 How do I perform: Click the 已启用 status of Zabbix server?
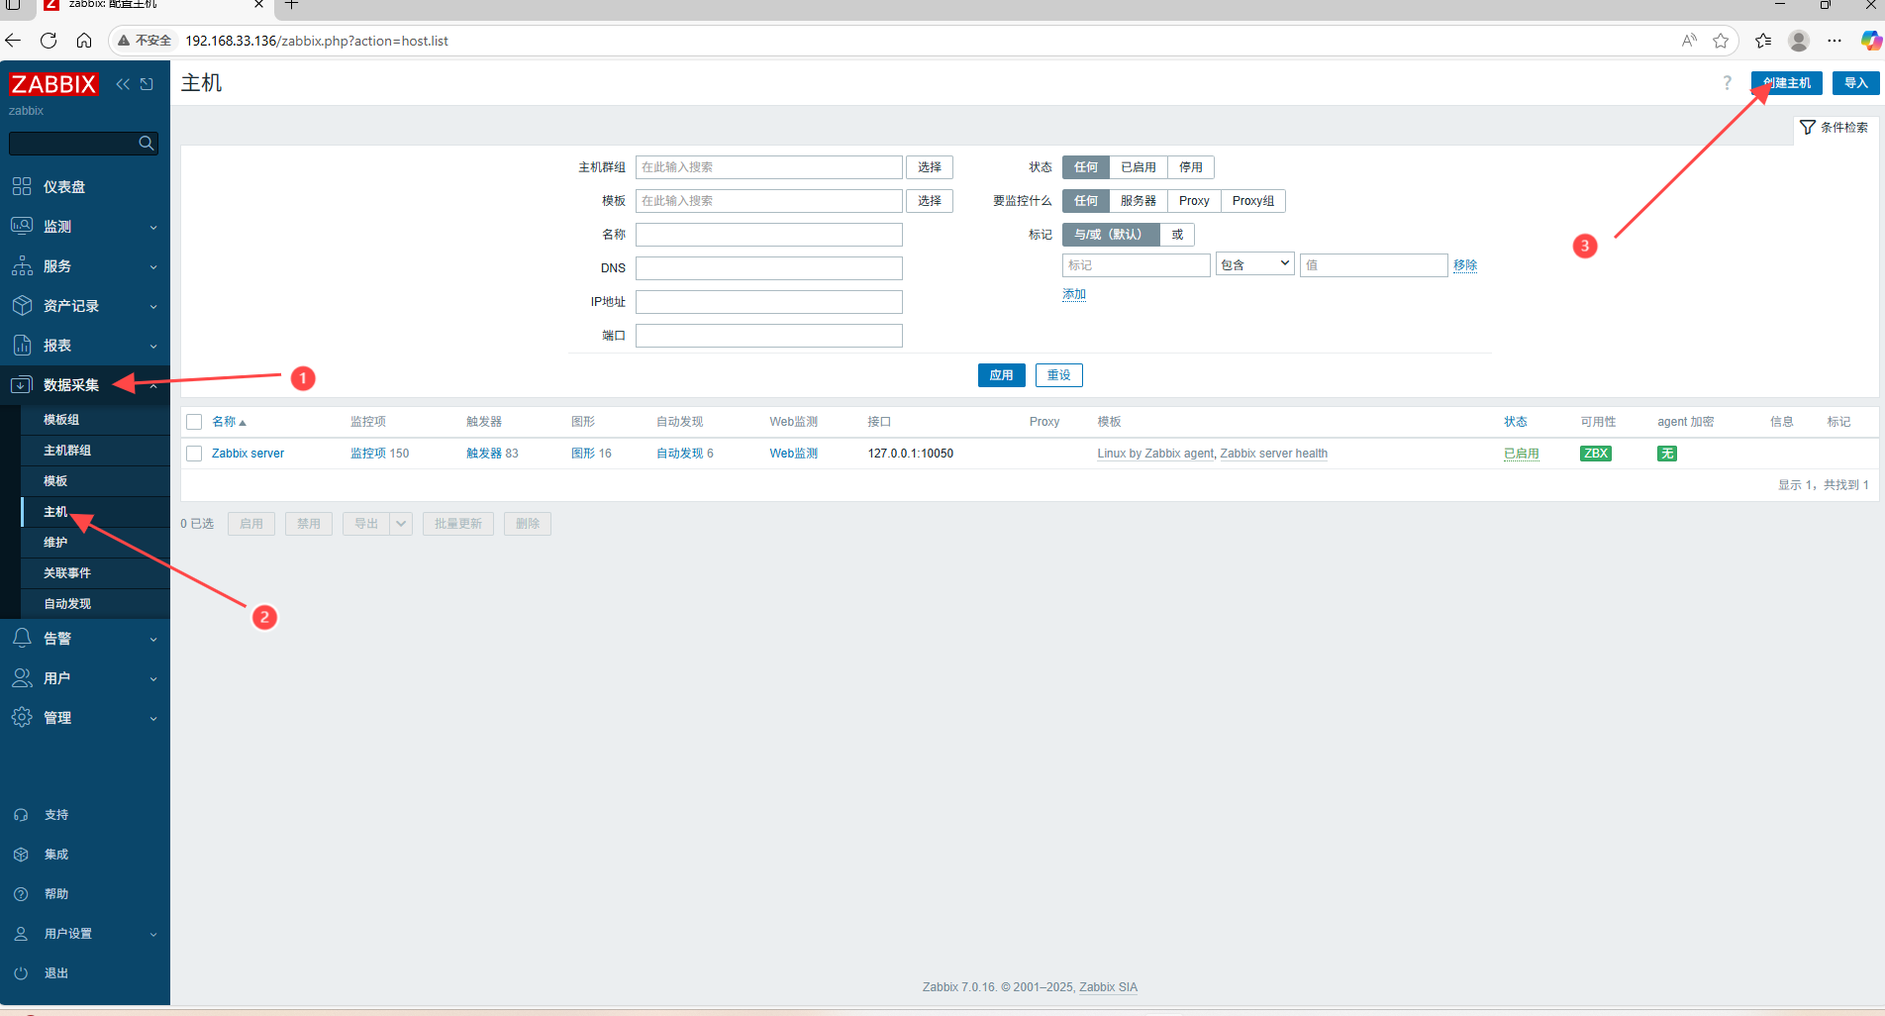1522,454
